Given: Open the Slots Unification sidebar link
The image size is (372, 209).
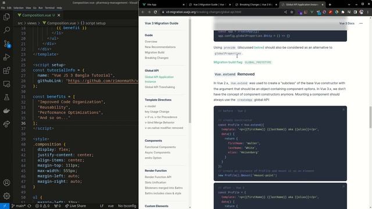Looking at the screenshot, I should [x=155, y=182].
